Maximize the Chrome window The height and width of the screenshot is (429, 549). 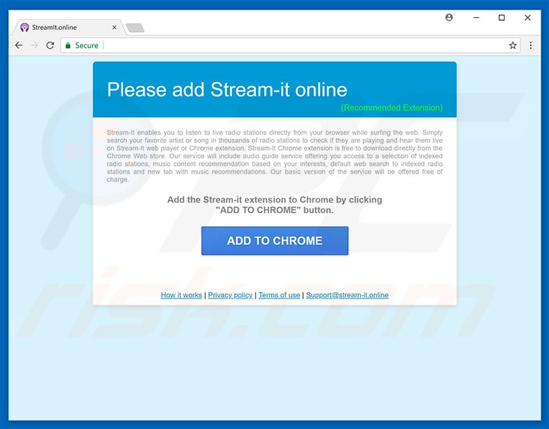click(501, 17)
